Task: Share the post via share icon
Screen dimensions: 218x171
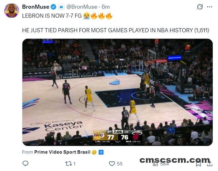Action: (210, 163)
